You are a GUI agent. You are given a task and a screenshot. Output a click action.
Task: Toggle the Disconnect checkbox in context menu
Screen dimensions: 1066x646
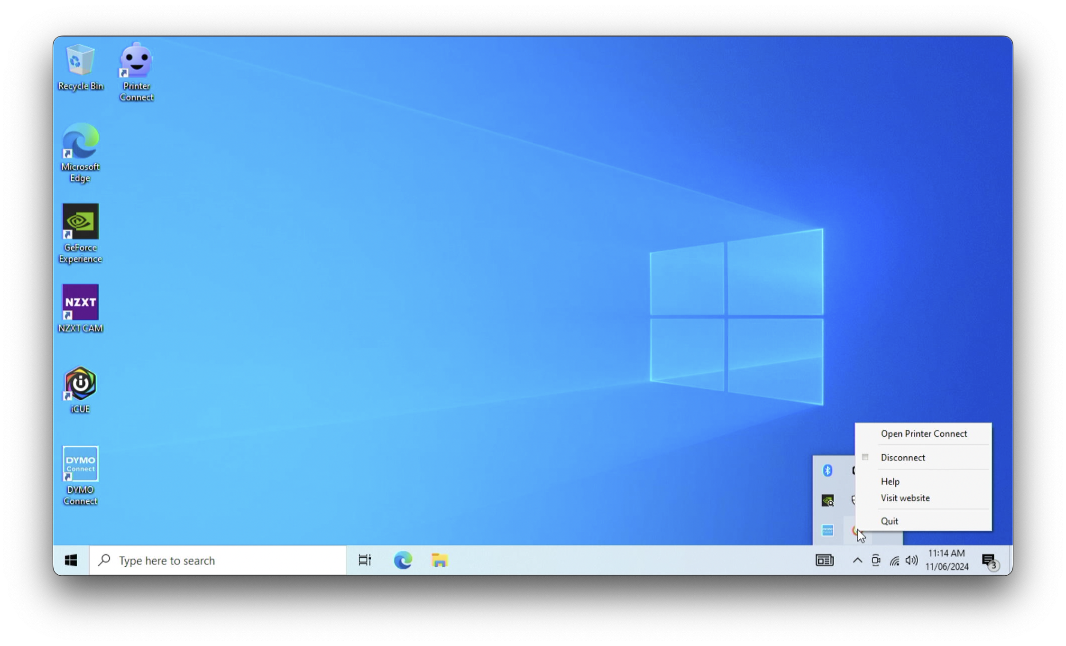[865, 457]
